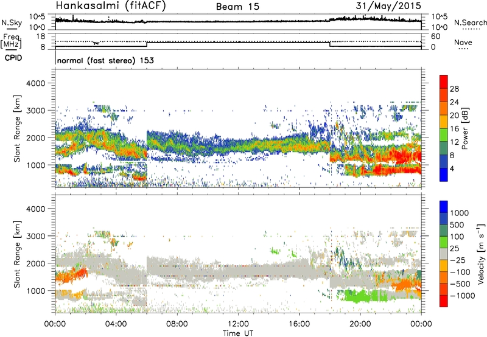
Task: Click the Slant Range label of velocity panel
Action: [17, 254]
